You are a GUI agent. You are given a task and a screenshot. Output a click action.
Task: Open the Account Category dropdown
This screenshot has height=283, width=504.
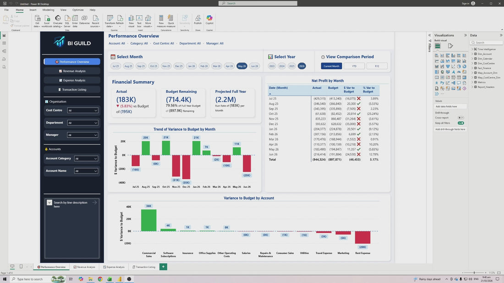pyautogui.click(x=87, y=159)
